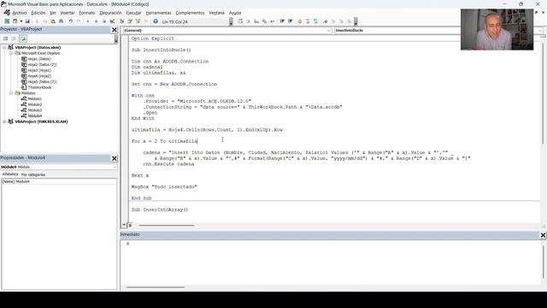547x308 pixels.
Task: Open Properties Window toolbar icon
Action: (130, 21)
